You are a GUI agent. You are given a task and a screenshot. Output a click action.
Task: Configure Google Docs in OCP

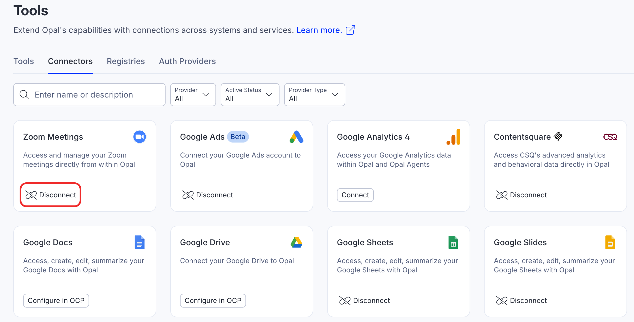pos(56,301)
